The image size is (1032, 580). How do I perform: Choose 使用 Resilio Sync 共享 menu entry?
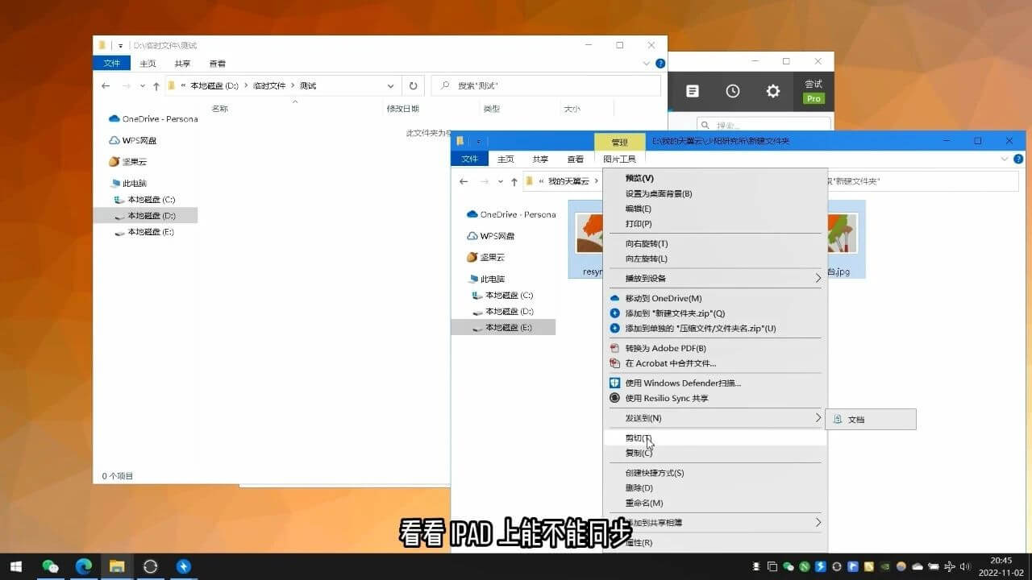tap(666, 398)
